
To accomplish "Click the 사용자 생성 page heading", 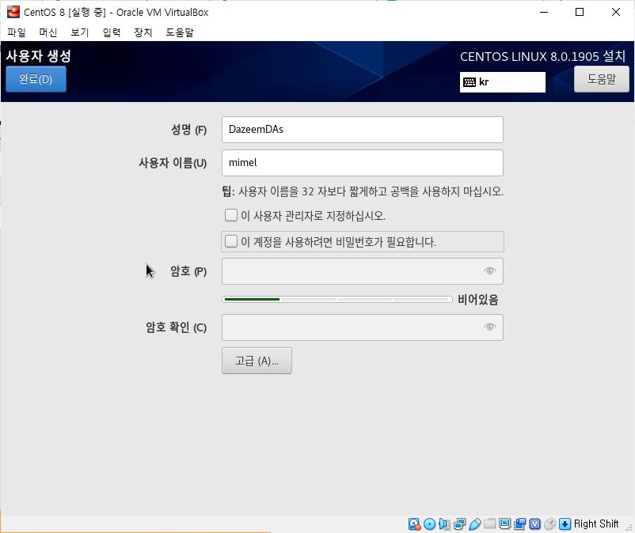I will 39,56.
